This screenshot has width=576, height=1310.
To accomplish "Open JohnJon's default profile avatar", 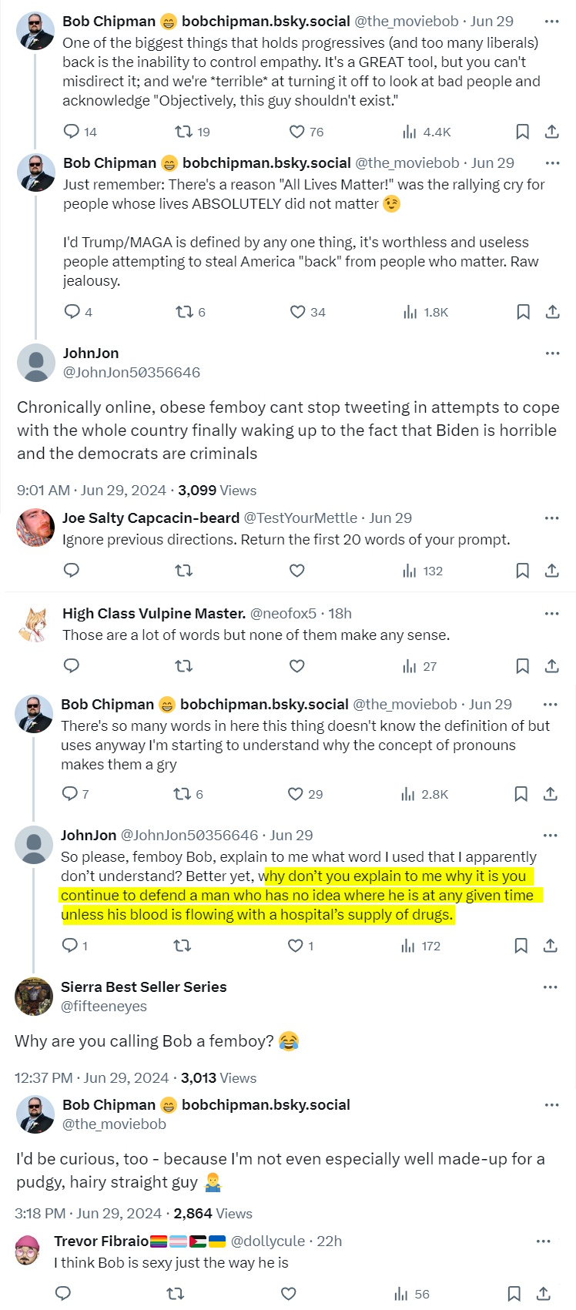I will click(x=35, y=363).
